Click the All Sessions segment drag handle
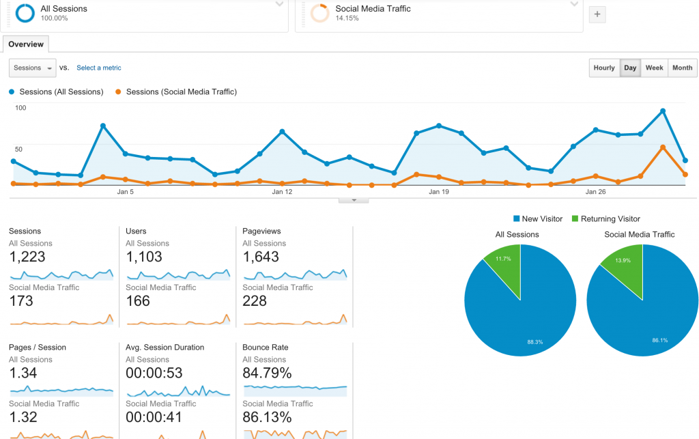This screenshot has height=439, width=699. (x=8, y=14)
